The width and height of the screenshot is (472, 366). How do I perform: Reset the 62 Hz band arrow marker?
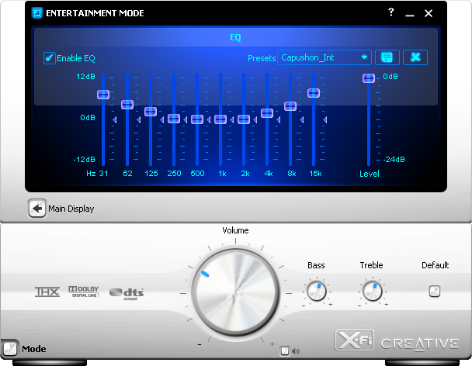[x=138, y=120]
